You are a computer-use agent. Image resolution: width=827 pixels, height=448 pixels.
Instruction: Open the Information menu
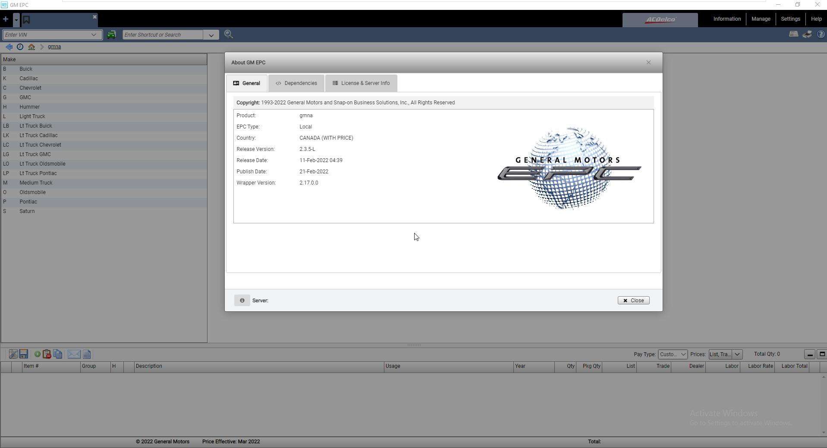[x=727, y=19]
